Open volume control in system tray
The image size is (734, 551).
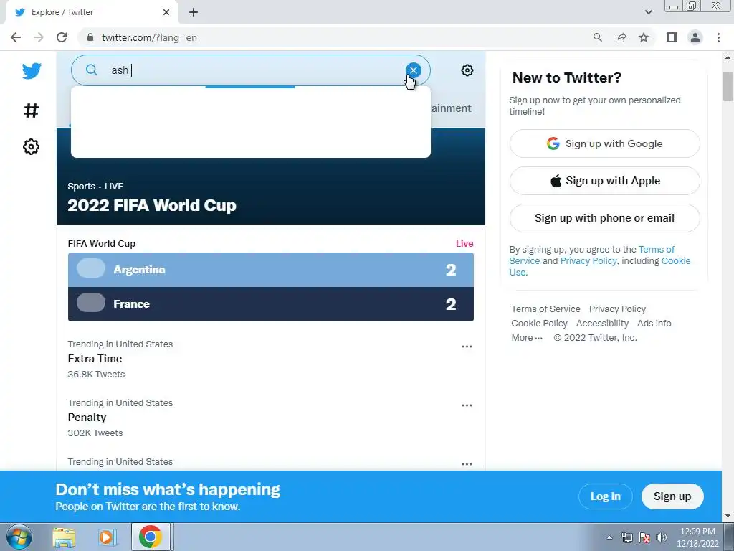point(662,537)
